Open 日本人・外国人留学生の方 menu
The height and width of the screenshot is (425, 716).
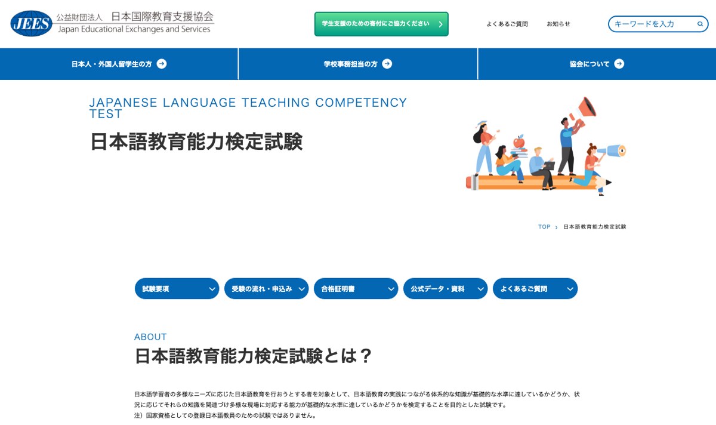click(x=119, y=64)
